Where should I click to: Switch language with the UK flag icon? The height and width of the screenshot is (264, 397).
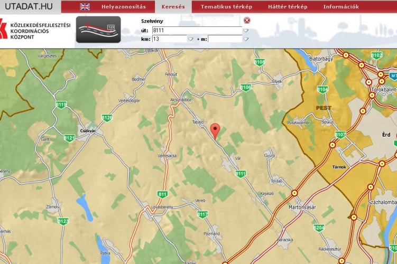click(x=85, y=7)
